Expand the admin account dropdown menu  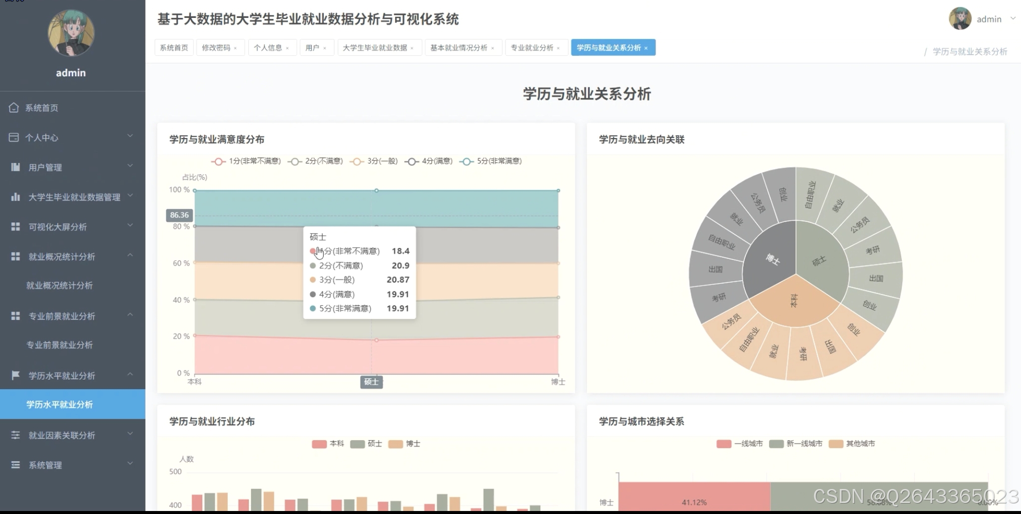click(1013, 18)
